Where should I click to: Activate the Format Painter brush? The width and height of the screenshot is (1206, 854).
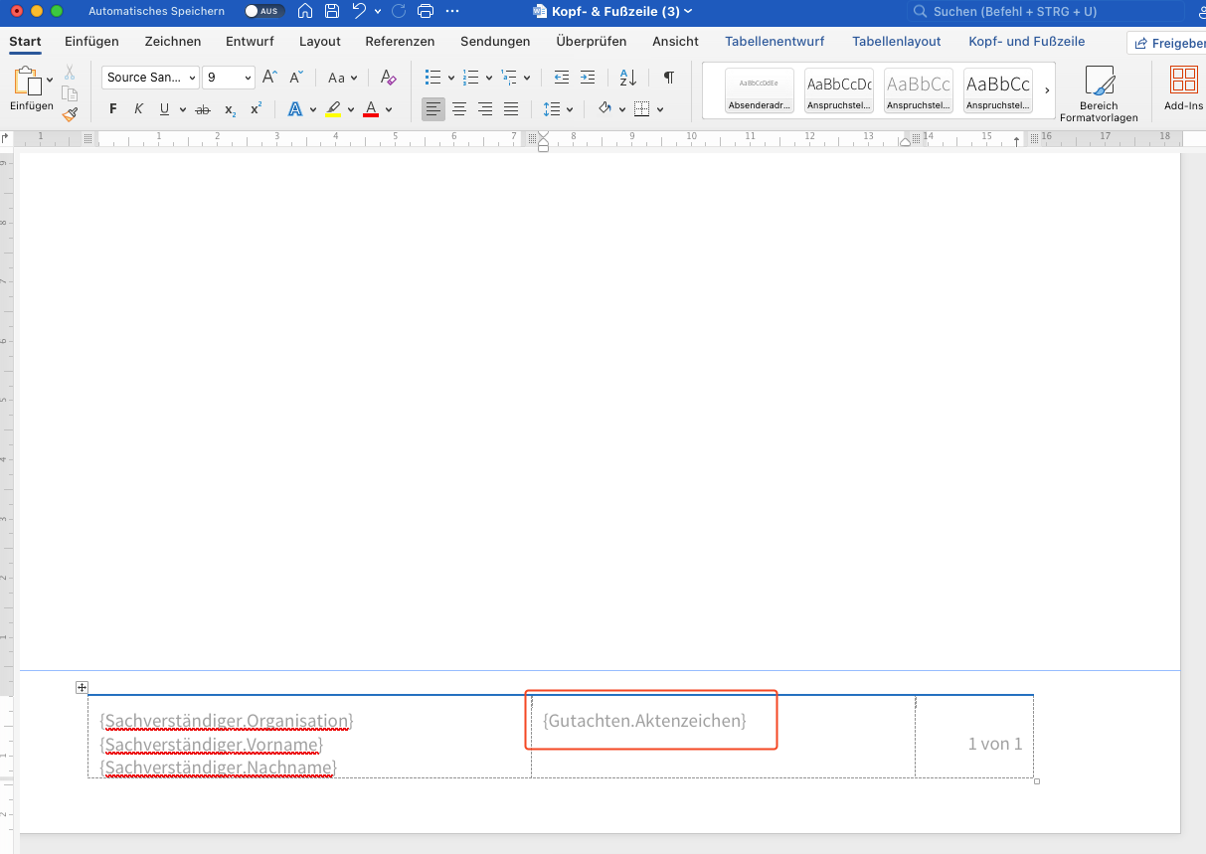coord(70,114)
